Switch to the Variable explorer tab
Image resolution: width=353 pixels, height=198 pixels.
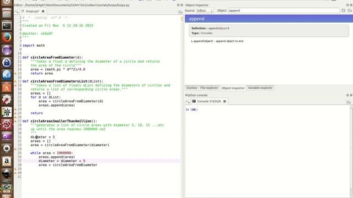(260, 88)
